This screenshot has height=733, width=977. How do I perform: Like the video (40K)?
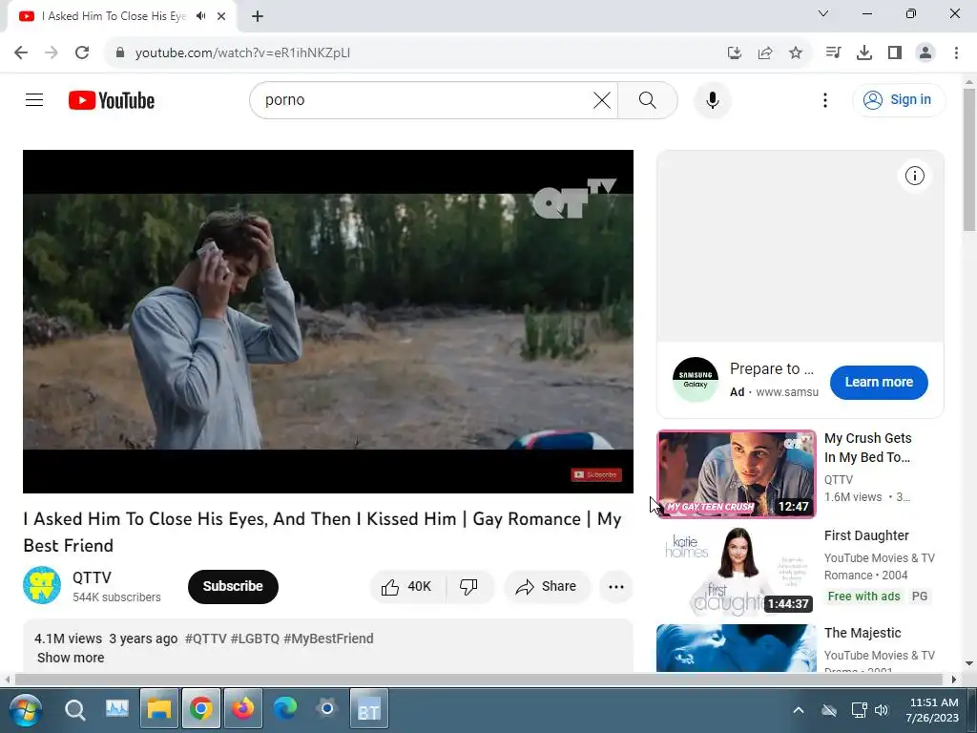click(407, 587)
